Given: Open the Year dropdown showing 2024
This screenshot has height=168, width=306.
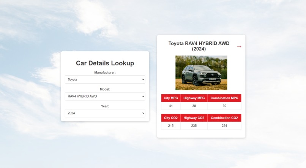Looking at the screenshot, I should point(105,113).
